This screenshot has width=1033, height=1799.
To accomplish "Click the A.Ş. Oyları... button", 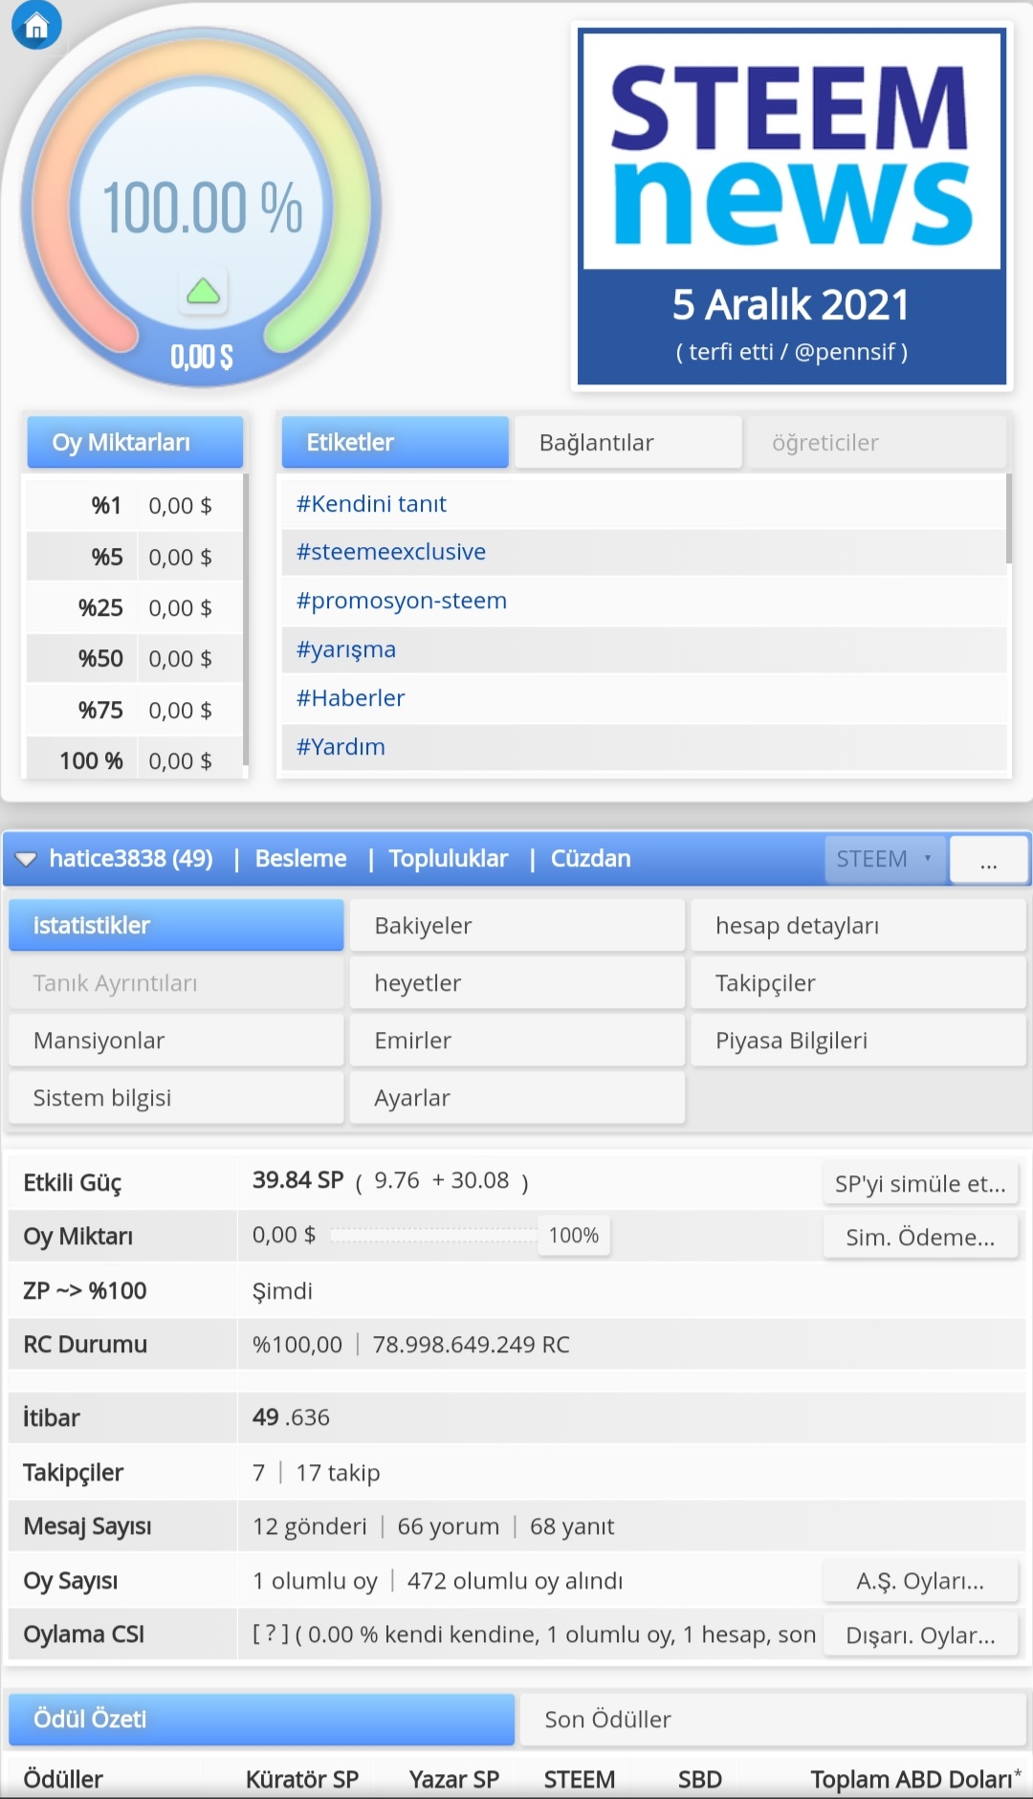I will [920, 1581].
